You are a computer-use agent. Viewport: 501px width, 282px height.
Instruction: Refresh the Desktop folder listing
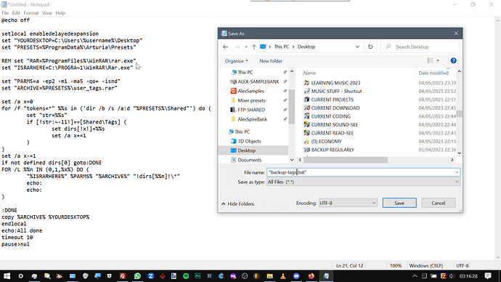[x=370, y=47]
